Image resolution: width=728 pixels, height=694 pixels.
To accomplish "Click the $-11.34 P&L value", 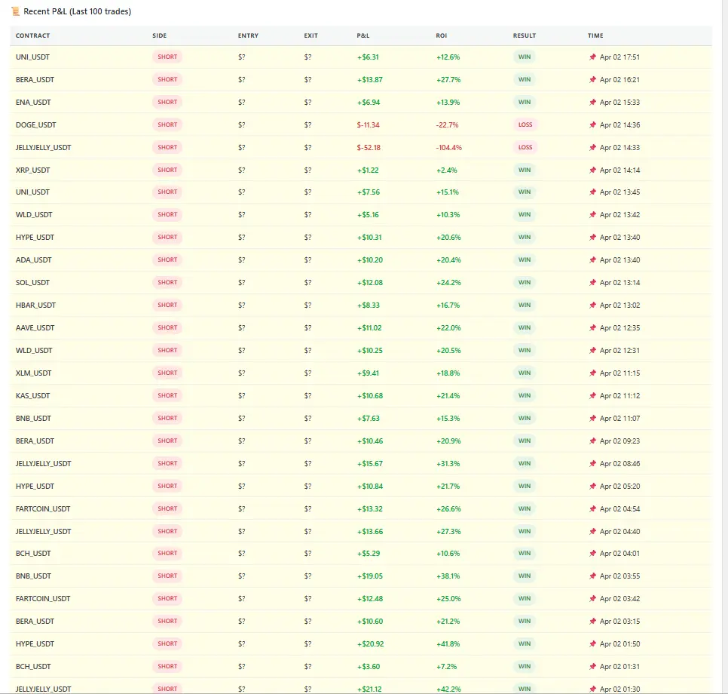I will click(369, 125).
